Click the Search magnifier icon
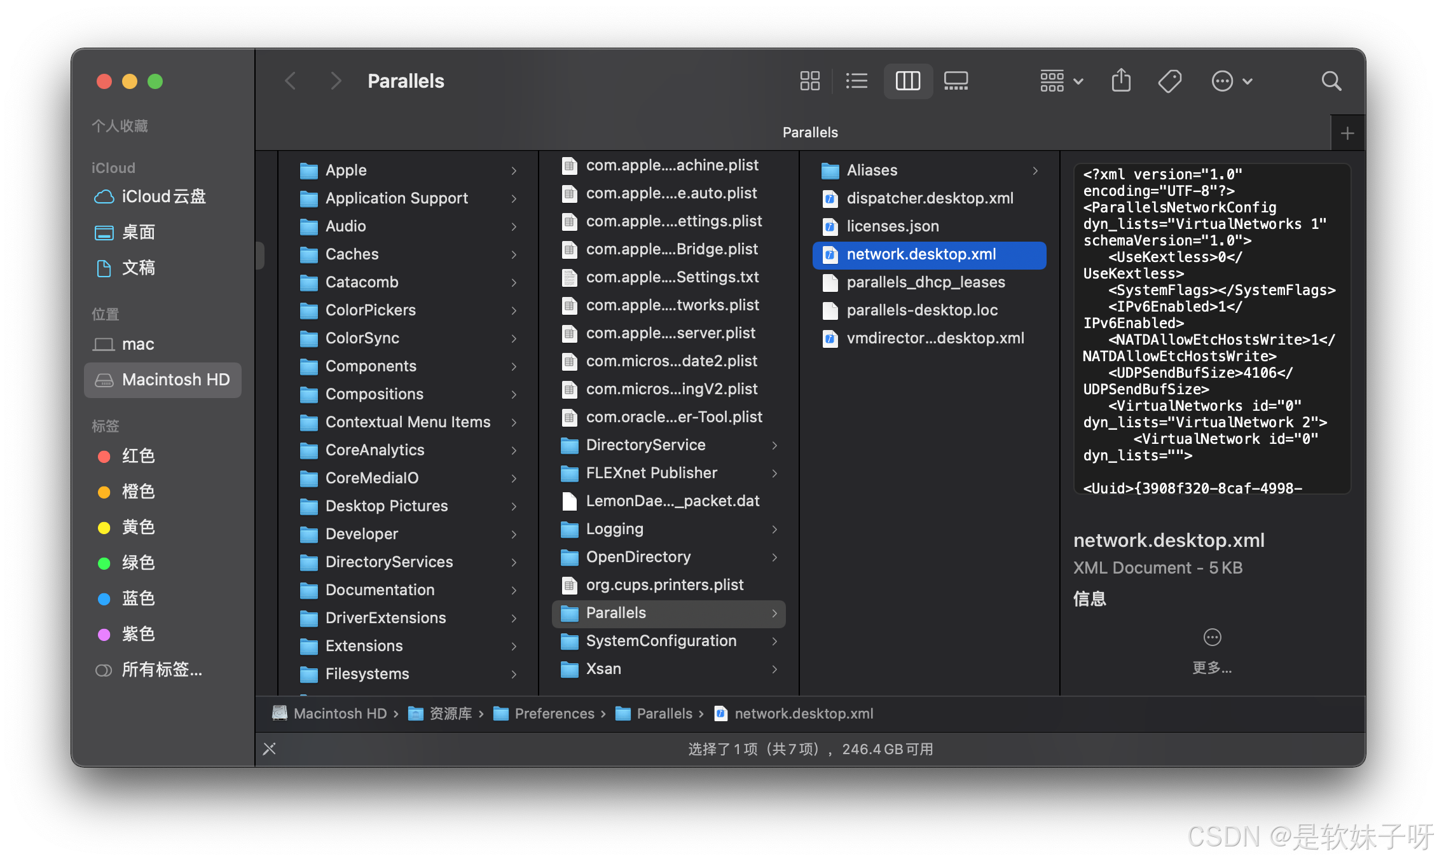Viewport: 1437px width, 861px height. pos(1331,81)
